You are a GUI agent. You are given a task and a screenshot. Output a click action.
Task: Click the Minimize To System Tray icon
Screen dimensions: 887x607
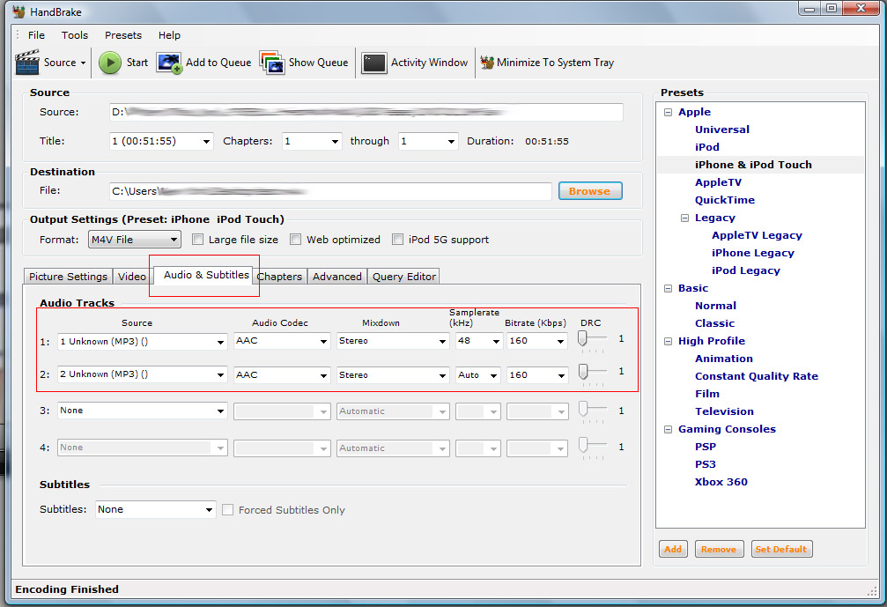[x=487, y=63]
